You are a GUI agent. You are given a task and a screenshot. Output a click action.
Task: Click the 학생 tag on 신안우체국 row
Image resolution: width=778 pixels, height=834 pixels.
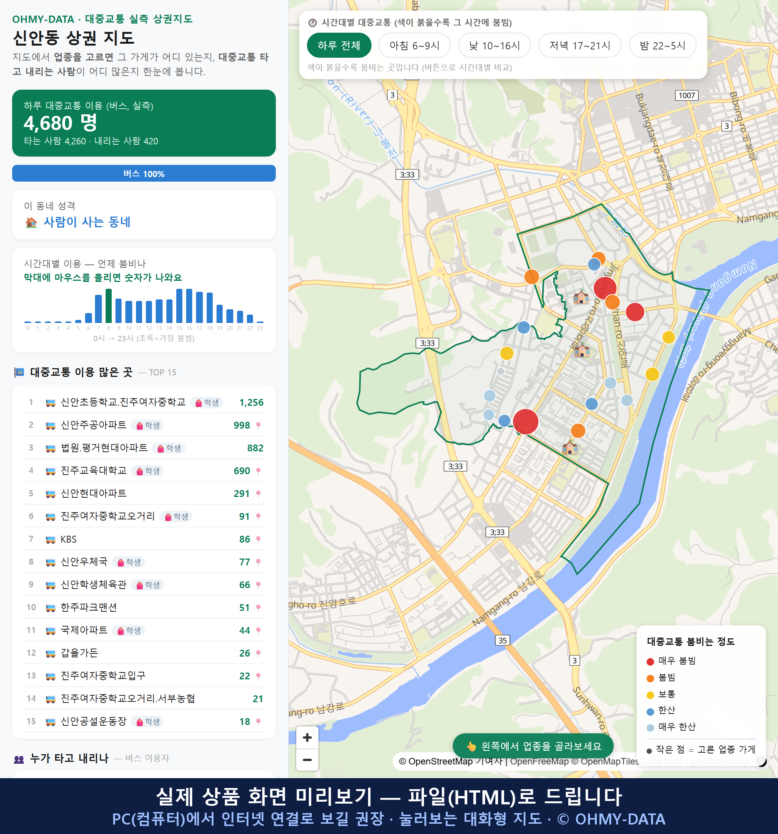click(128, 562)
